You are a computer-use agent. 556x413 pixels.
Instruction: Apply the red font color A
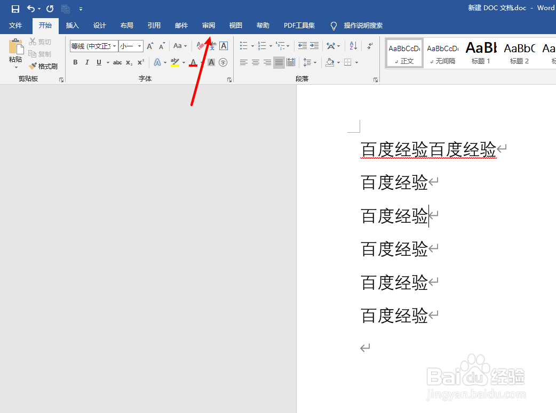coord(193,62)
